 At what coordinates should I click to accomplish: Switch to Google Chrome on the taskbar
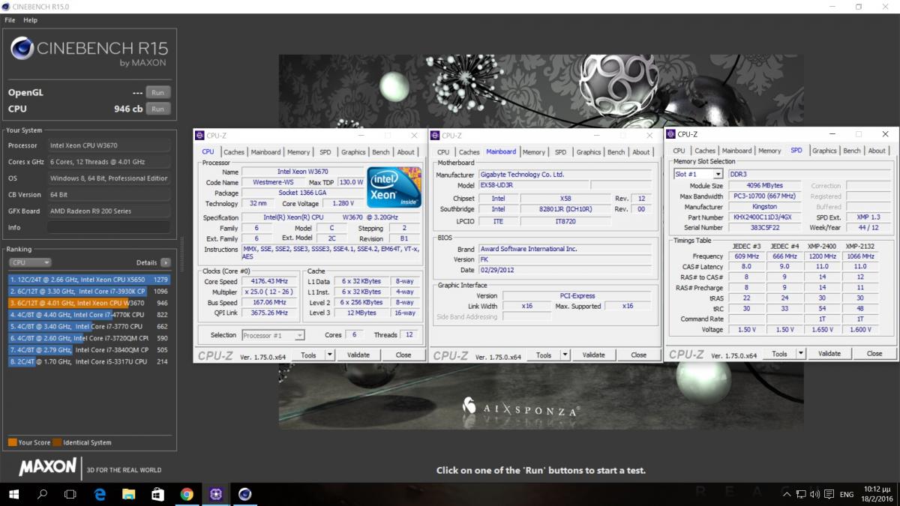click(187, 494)
